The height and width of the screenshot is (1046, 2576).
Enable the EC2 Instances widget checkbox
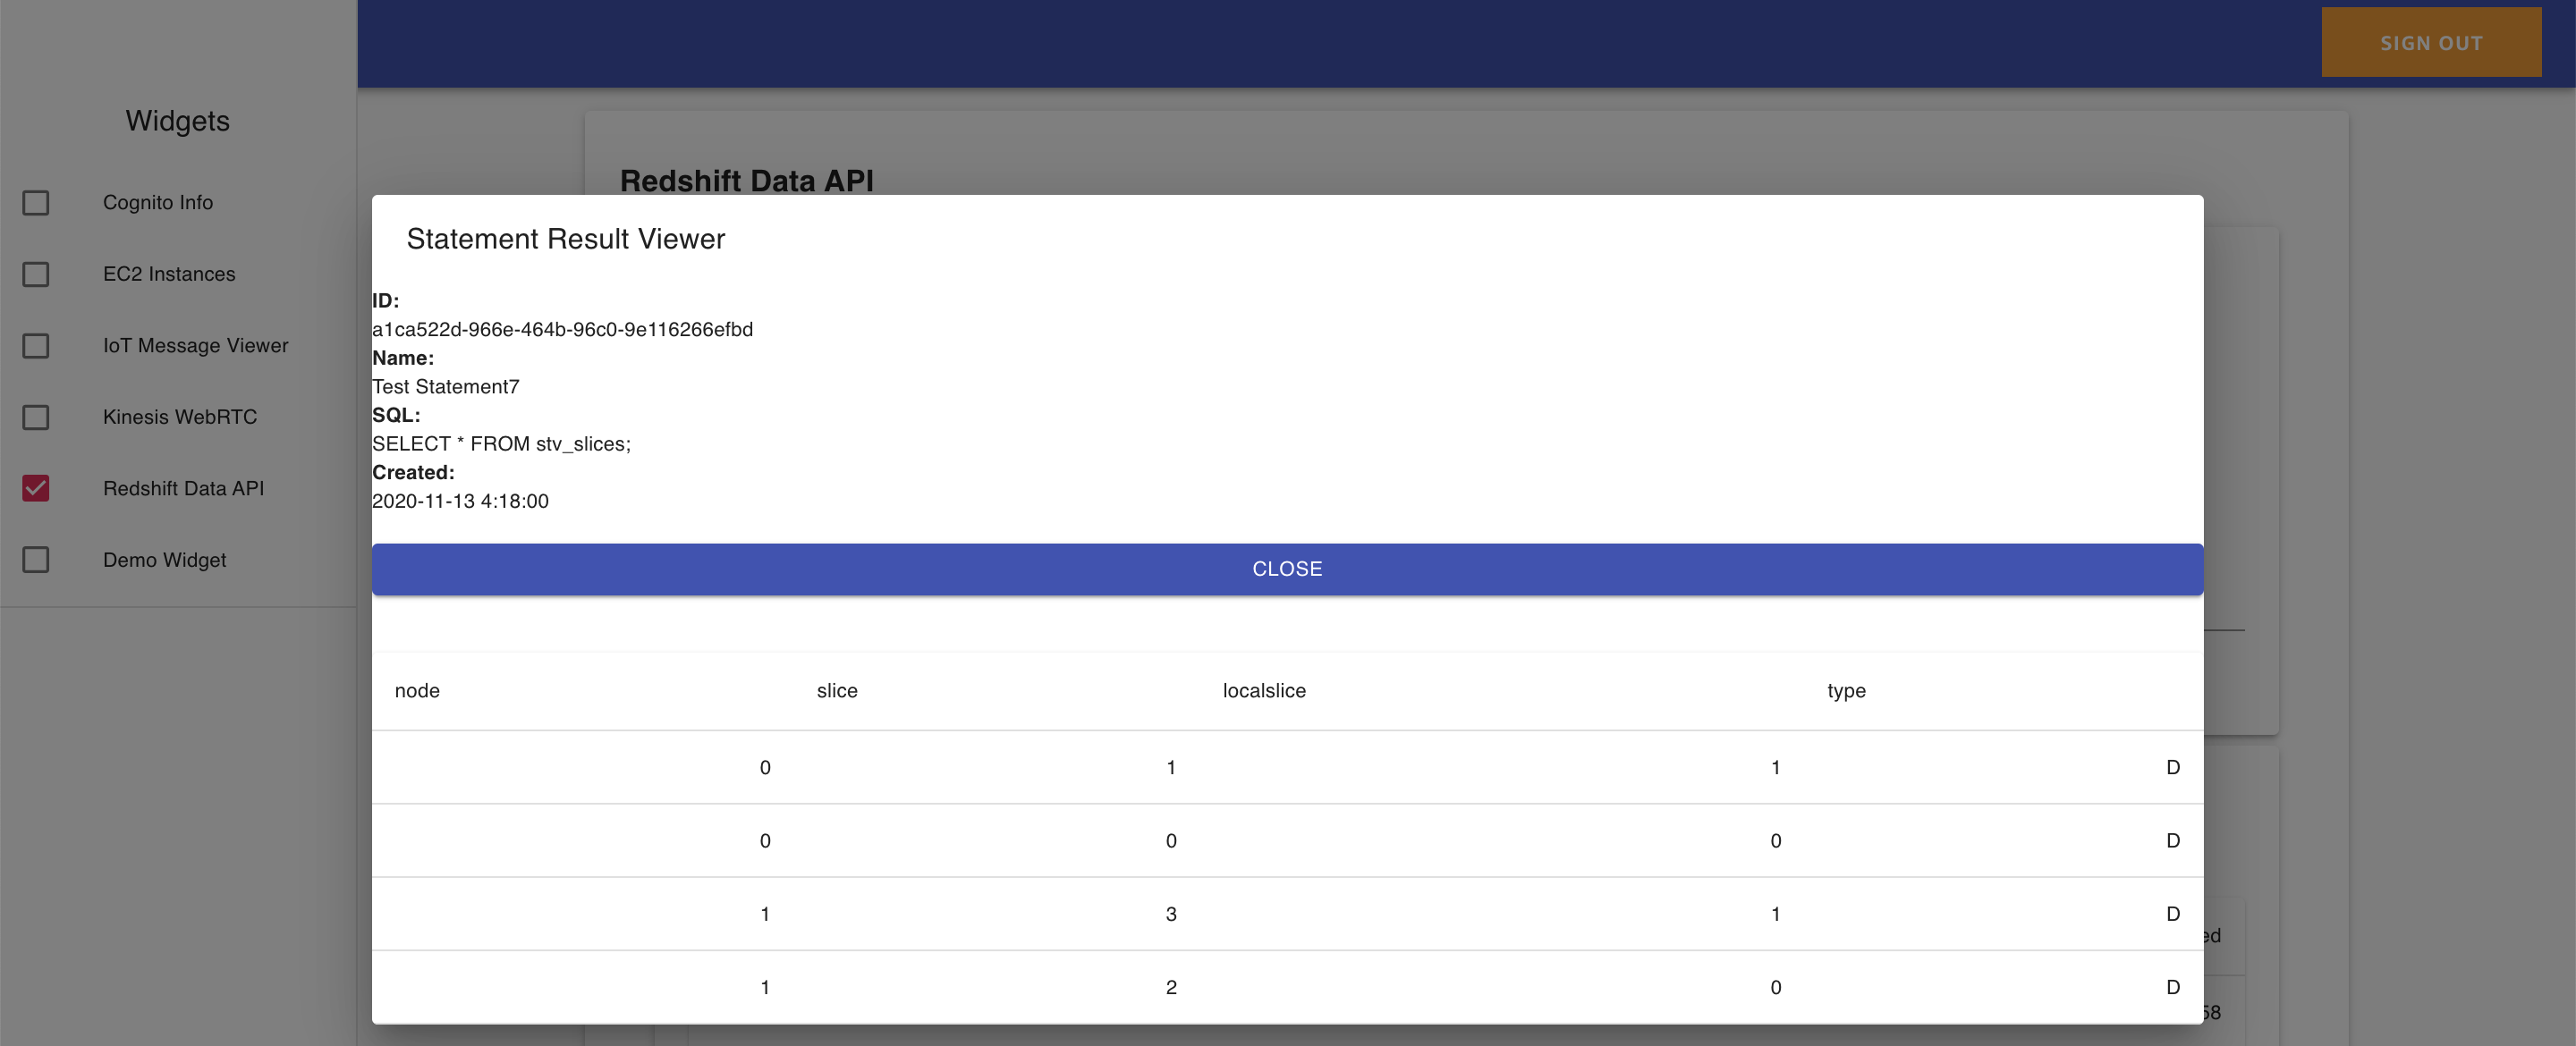tap(36, 274)
